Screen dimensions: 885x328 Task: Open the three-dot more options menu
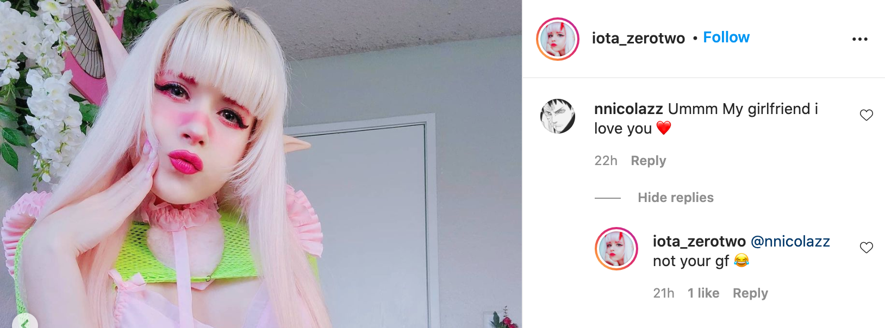[859, 39]
